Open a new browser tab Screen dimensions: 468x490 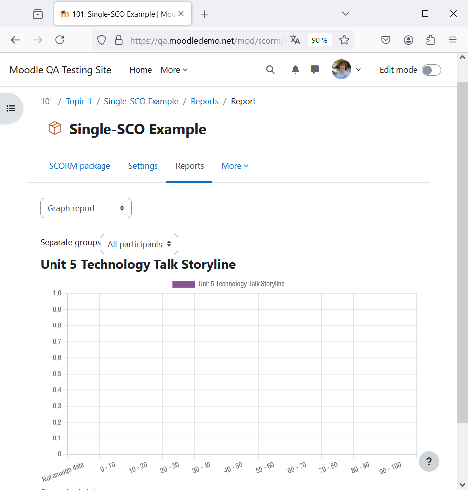(x=204, y=14)
